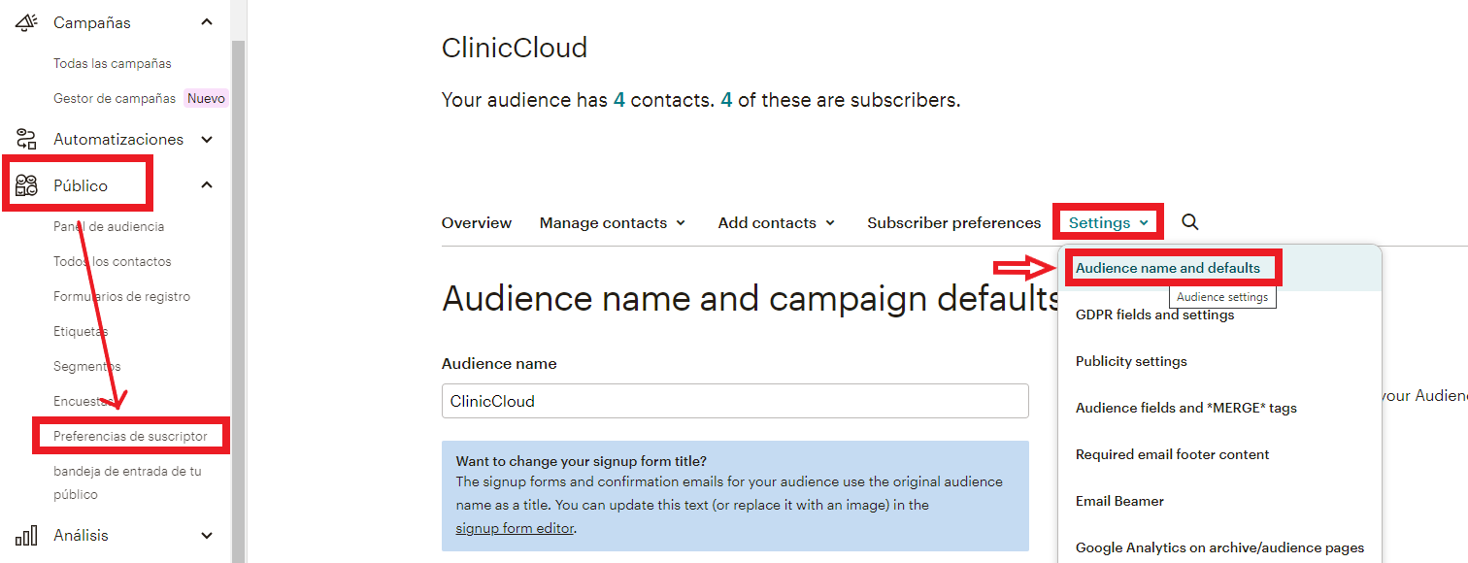The image size is (1468, 563).
Task: Go to the Overview tab
Action: [477, 222]
